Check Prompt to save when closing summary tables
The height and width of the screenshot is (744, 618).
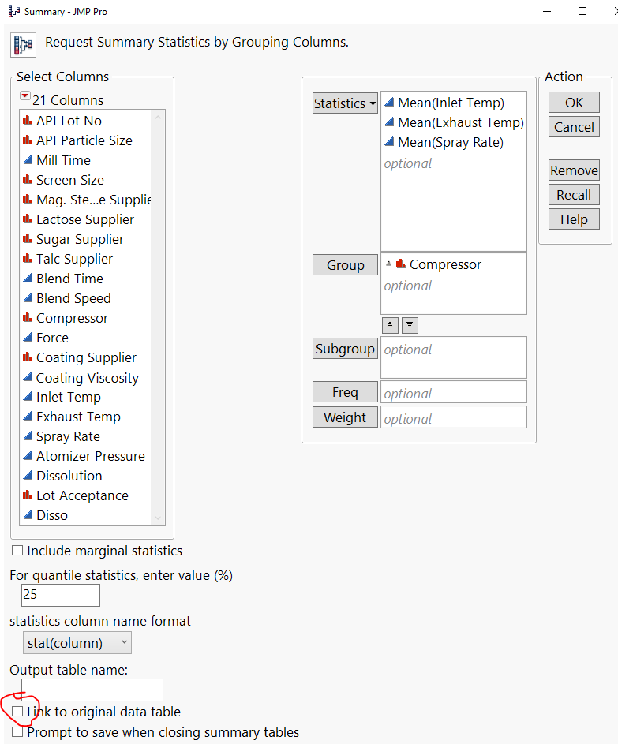[17, 731]
